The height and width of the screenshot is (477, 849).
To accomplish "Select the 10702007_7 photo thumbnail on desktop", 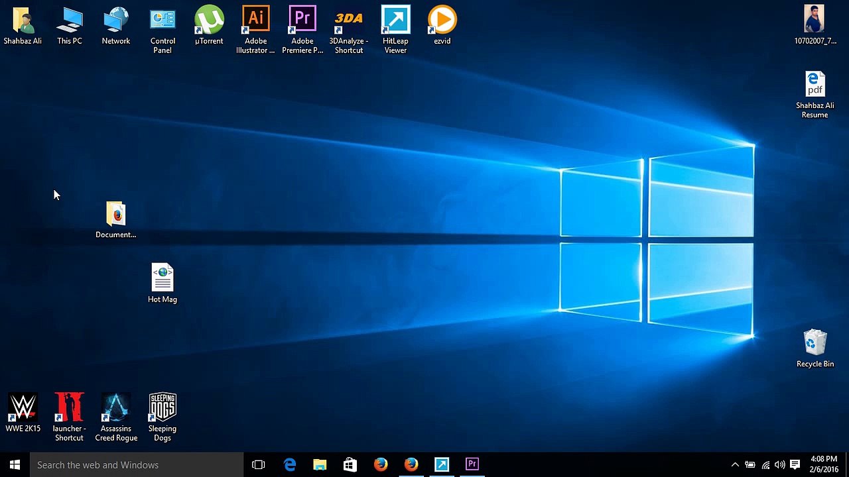I will [815, 26].
